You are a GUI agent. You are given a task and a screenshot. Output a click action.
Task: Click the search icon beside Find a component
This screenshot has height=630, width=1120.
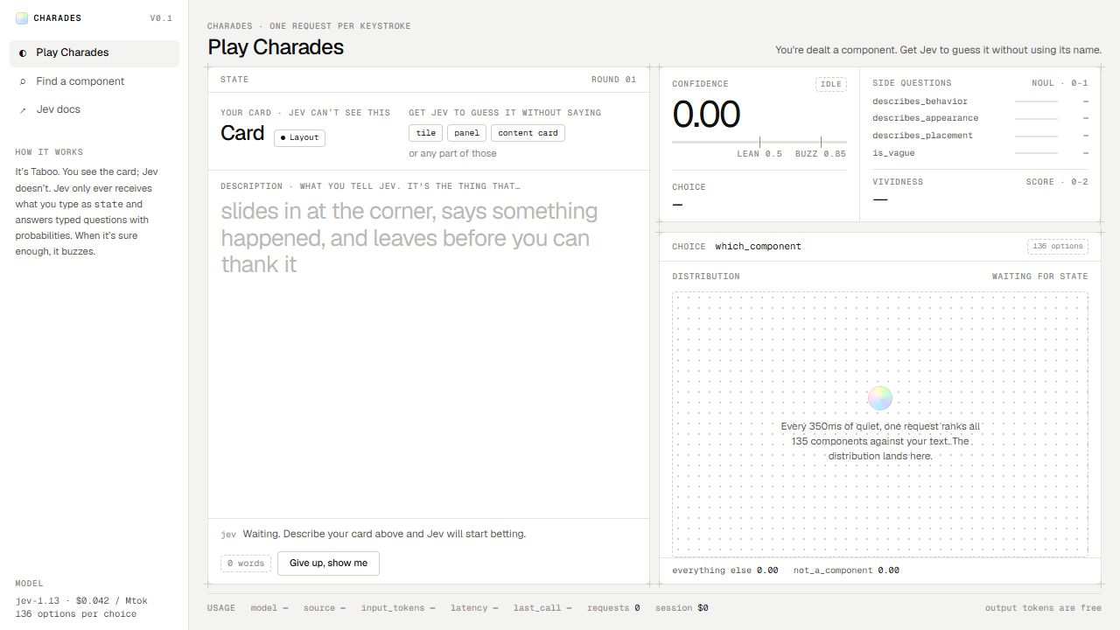(x=23, y=81)
